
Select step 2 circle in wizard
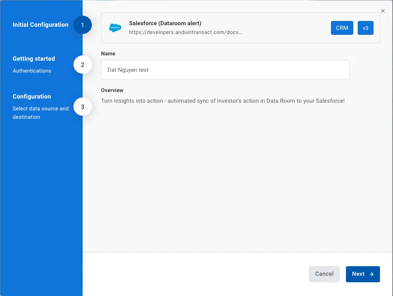coord(82,65)
